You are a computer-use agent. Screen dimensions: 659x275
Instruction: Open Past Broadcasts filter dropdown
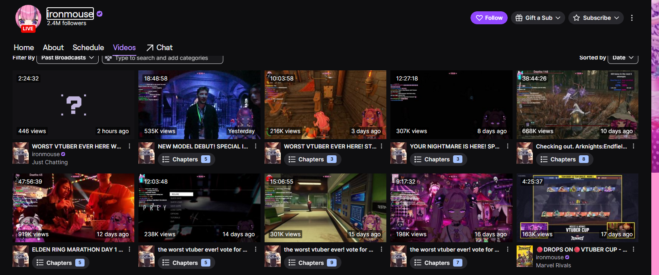68,58
